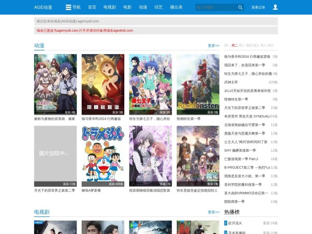Click the first 电视剧 section poster thumbnail
Image resolution: width=312 pixels, height=234 pixels.
coord(55,227)
